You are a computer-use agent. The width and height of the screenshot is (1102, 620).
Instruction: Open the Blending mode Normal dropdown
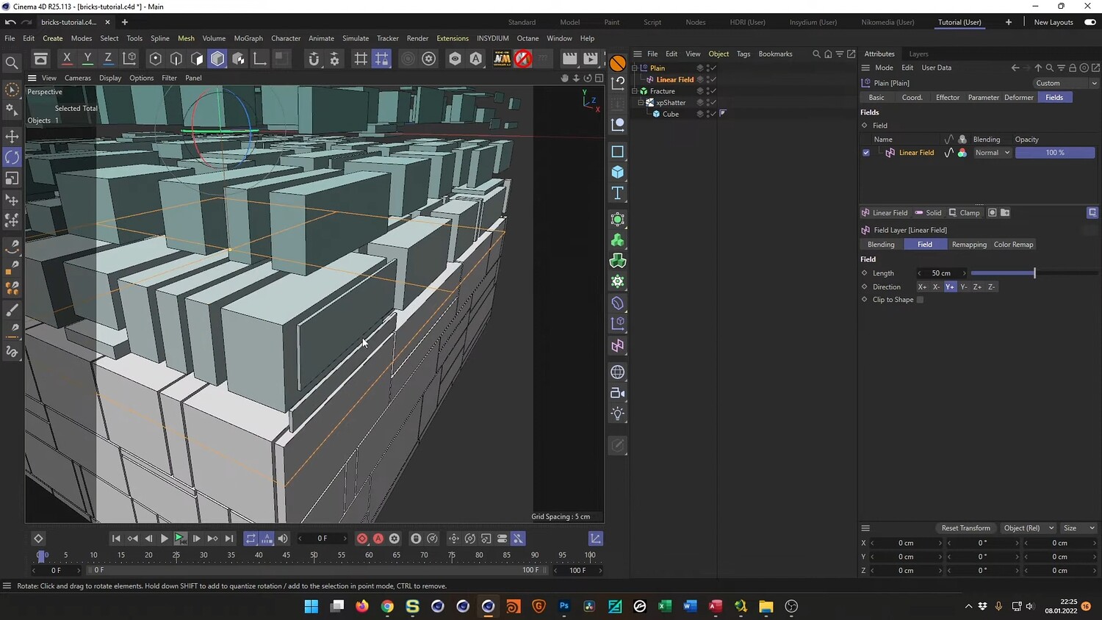[x=992, y=153]
